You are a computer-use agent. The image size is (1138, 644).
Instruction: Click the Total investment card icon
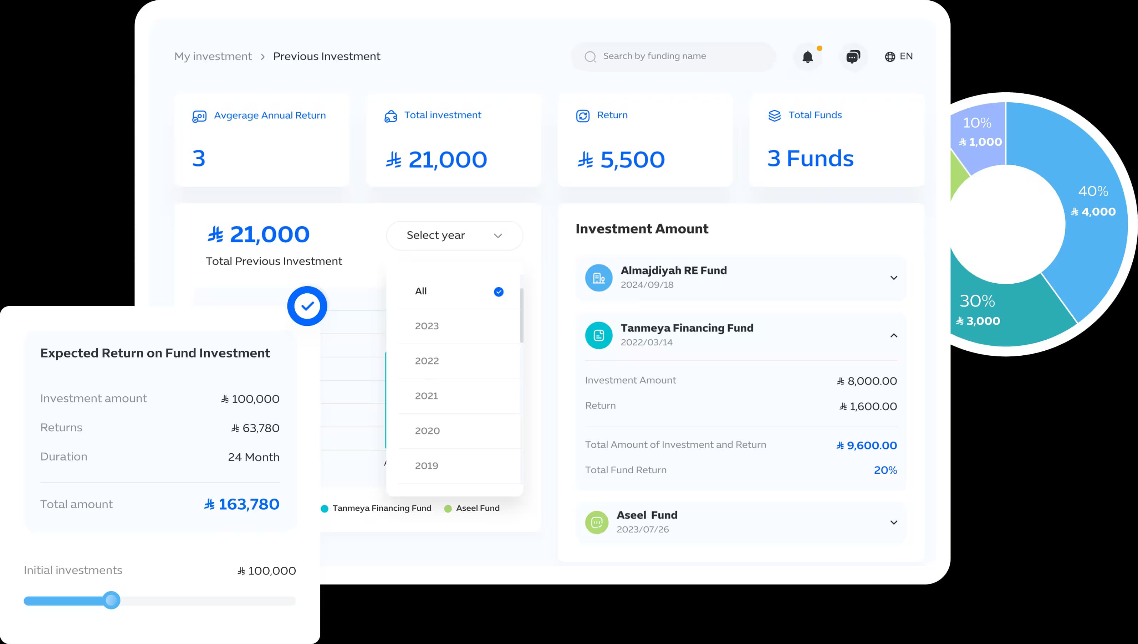[x=391, y=116]
